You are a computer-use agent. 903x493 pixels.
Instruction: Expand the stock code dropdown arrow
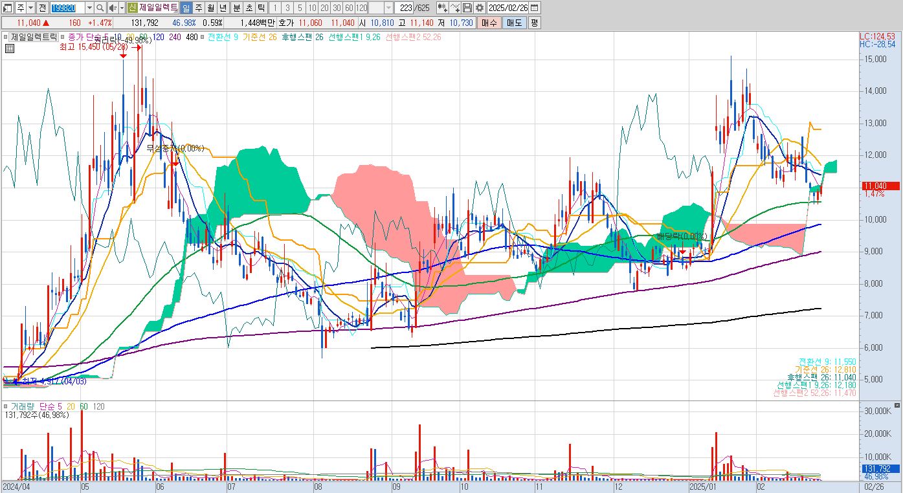pyautogui.click(x=89, y=8)
